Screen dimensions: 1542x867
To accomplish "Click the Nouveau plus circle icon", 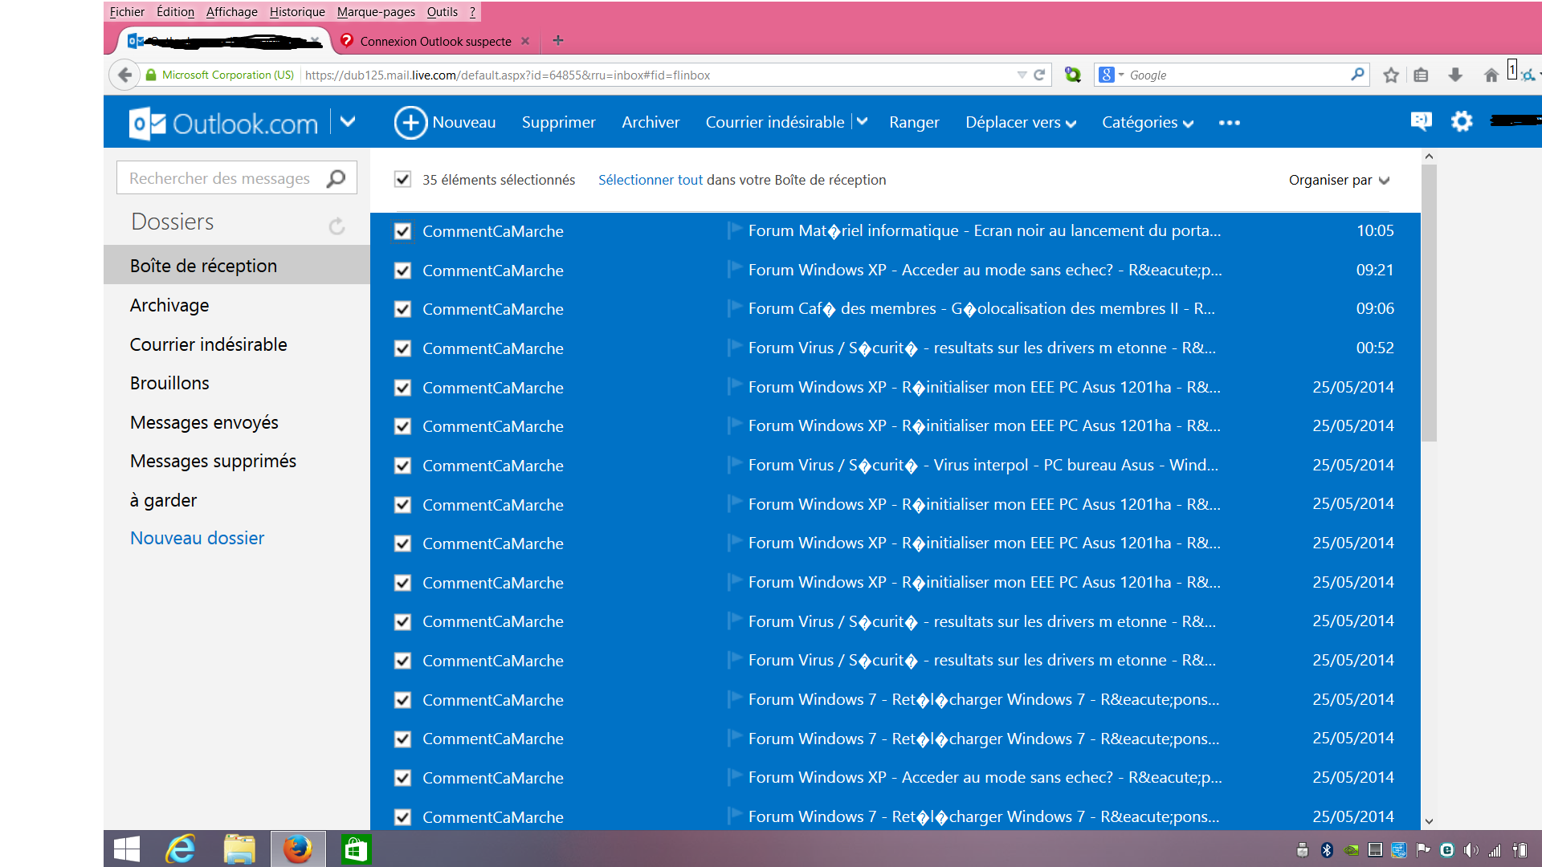I will click(410, 123).
